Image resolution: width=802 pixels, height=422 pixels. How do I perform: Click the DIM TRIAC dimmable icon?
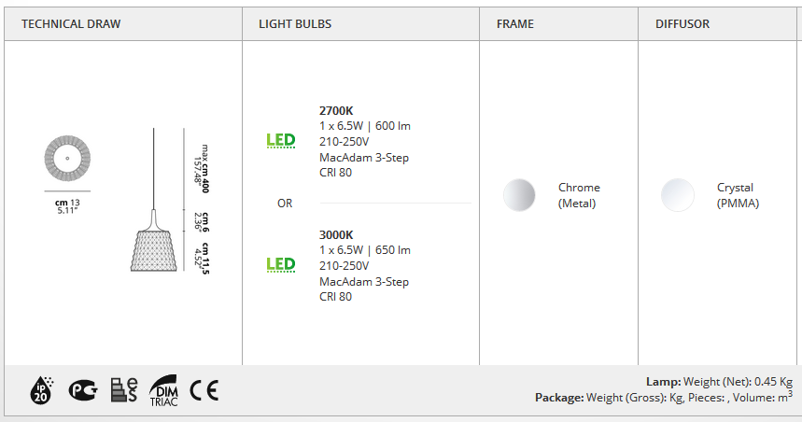click(163, 391)
